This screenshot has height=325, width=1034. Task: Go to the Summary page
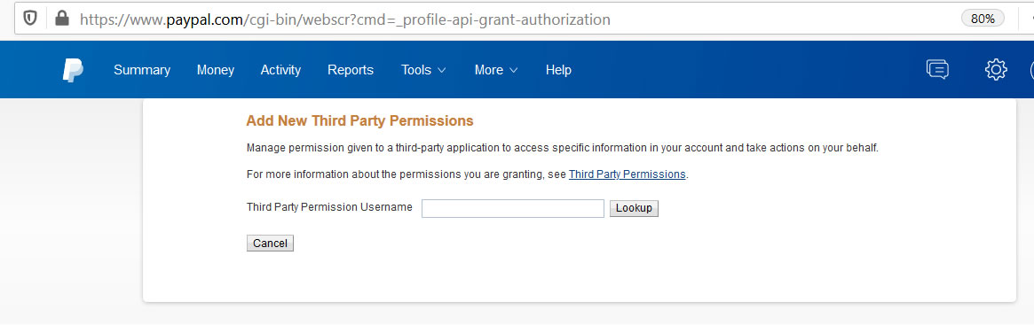pos(142,70)
